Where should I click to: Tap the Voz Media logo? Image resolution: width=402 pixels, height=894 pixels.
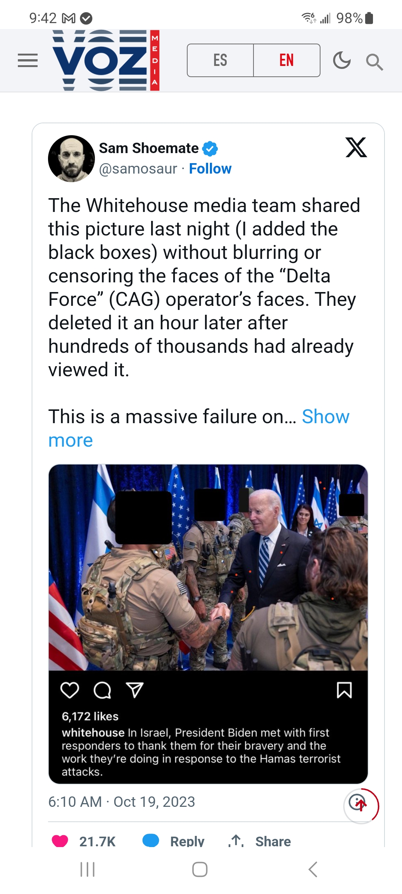click(x=106, y=60)
